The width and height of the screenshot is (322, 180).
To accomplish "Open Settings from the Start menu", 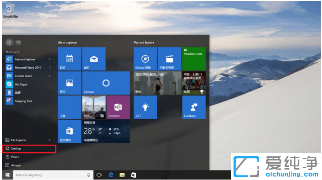I will tap(29, 149).
